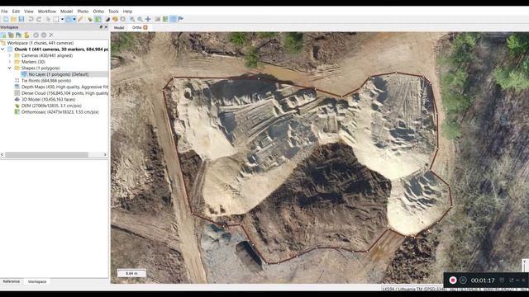Create a new project with the New icon
The image size is (529, 297).
(6, 19)
